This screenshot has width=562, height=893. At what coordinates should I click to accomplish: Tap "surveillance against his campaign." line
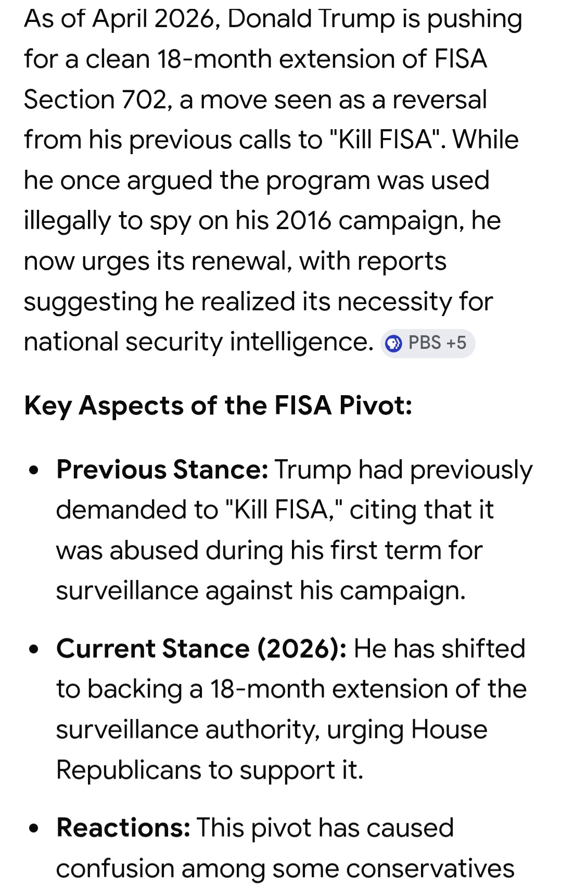click(x=260, y=591)
